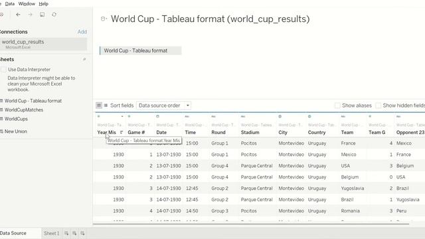Click Abc type icon above Round column
The image size is (425, 239).
214,116
